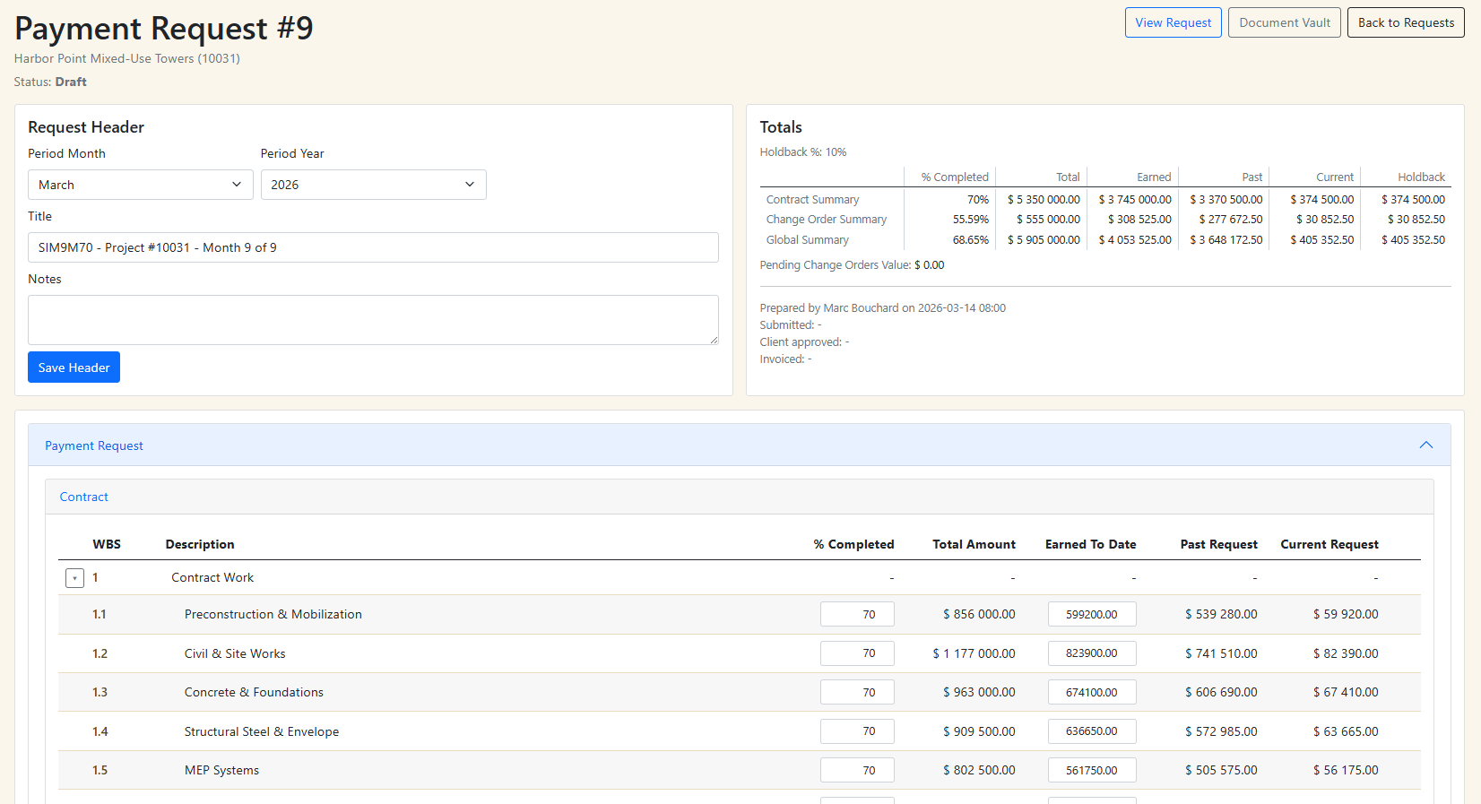This screenshot has width=1481, height=804.
Task: Edit Earned To Date for Civil & Site Works
Action: [x=1091, y=653]
